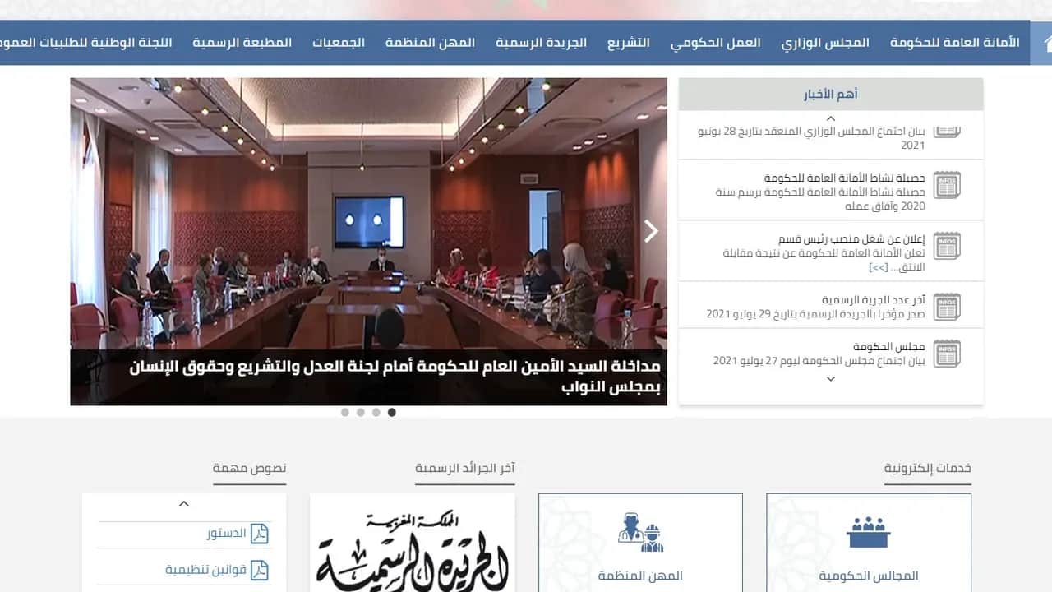Click المهن المنظمة doctor and worker icon
Viewport: 1052px width, 592px height.
(640, 532)
